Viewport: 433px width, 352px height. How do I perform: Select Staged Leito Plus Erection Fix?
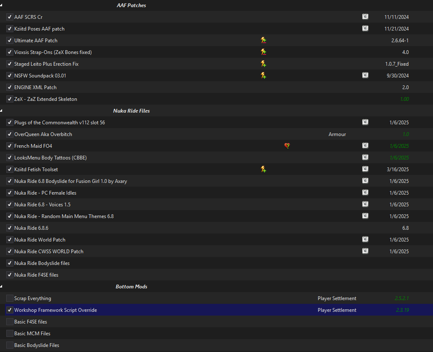click(47, 64)
